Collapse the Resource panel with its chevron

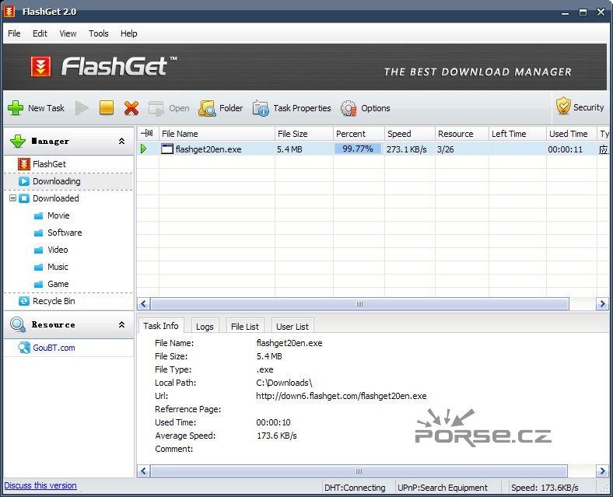[x=121, y=324]
